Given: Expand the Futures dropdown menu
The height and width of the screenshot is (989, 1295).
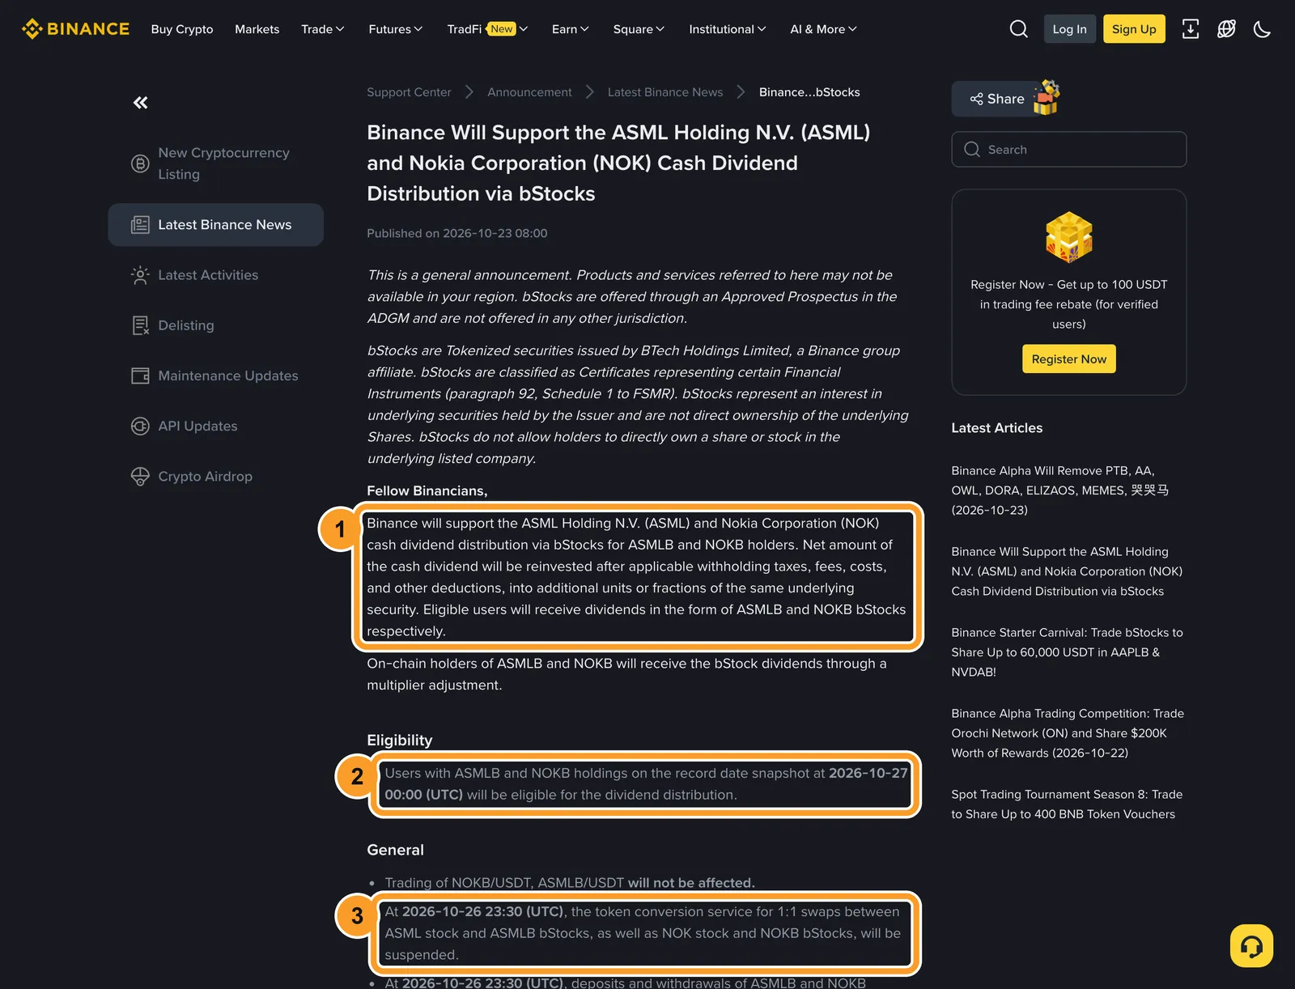Looking at the screenshot, I should click(396, 29).
